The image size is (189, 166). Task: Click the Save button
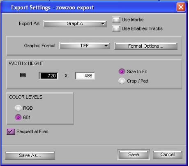coord(134,154)
